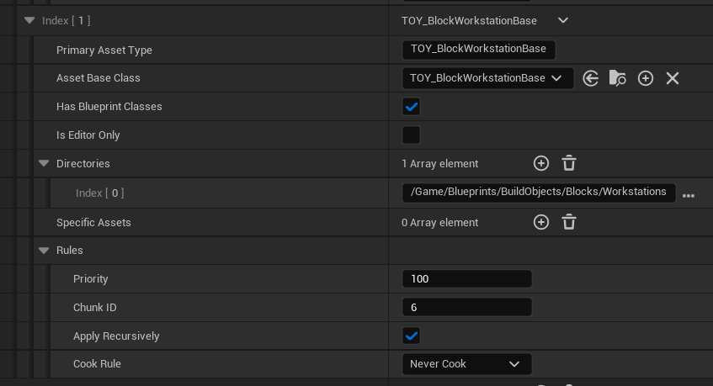Delete all Directories array elements
Screen dimensions: 713x386
click(x=569, y=163)
